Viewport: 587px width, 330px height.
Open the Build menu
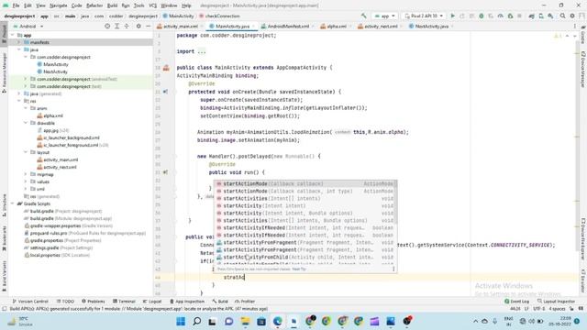tap(112, 5)
